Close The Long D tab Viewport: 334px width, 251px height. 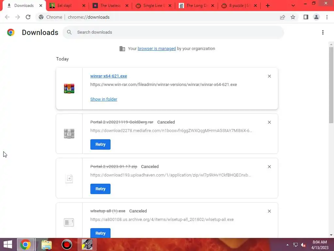pyautogui.click(x=213, y=6)
